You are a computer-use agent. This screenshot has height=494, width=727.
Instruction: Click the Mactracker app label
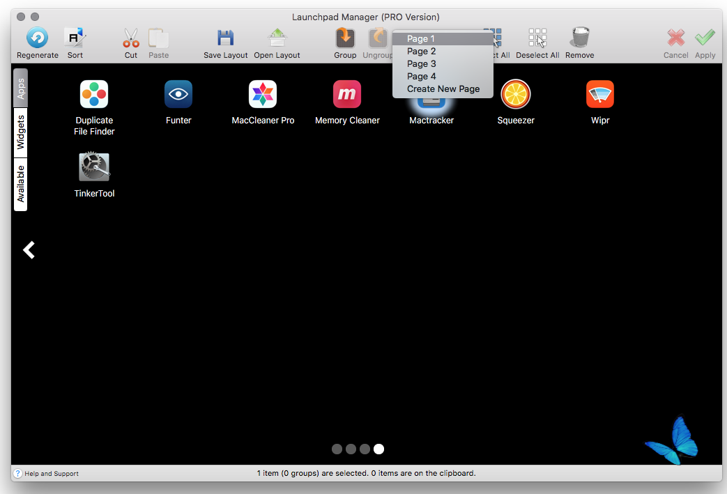point(431,121)
